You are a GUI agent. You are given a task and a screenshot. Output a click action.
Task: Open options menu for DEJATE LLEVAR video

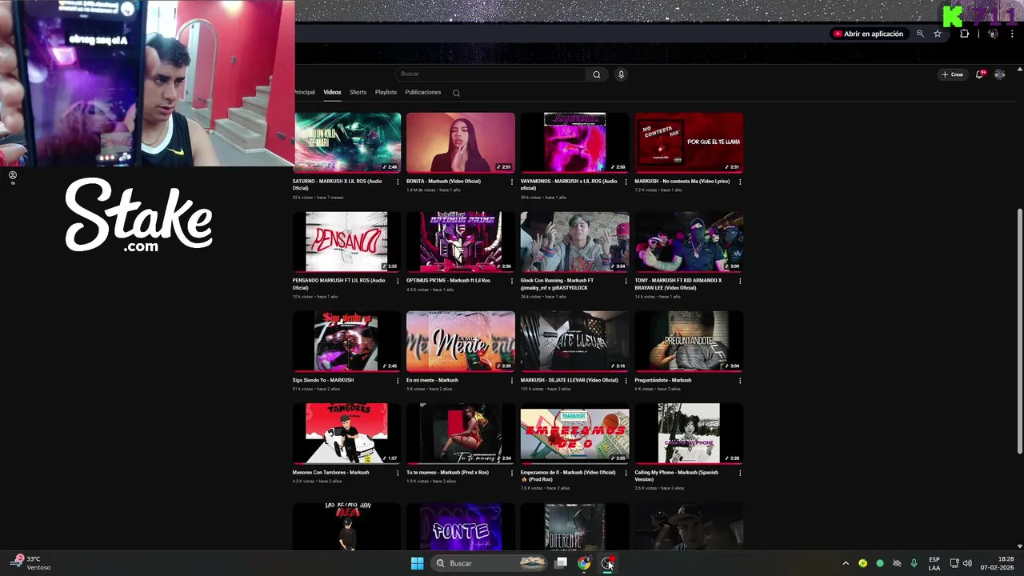coord(626,381)
